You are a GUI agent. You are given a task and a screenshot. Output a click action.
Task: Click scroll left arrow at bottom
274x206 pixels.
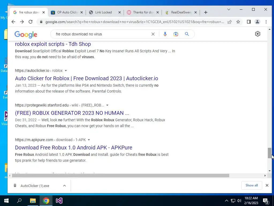tap(10, 175)
